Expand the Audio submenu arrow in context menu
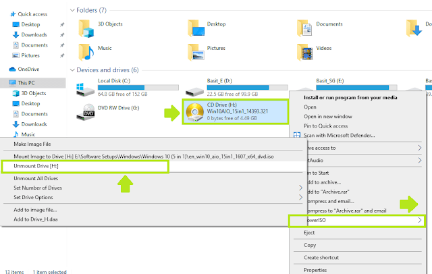 coord(419,160)
